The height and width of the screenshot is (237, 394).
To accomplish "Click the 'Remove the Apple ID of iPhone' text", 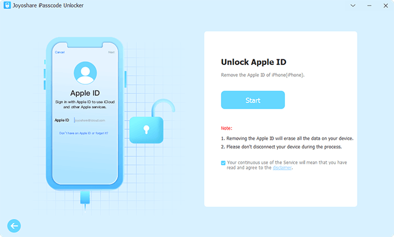I will [262, 75].
